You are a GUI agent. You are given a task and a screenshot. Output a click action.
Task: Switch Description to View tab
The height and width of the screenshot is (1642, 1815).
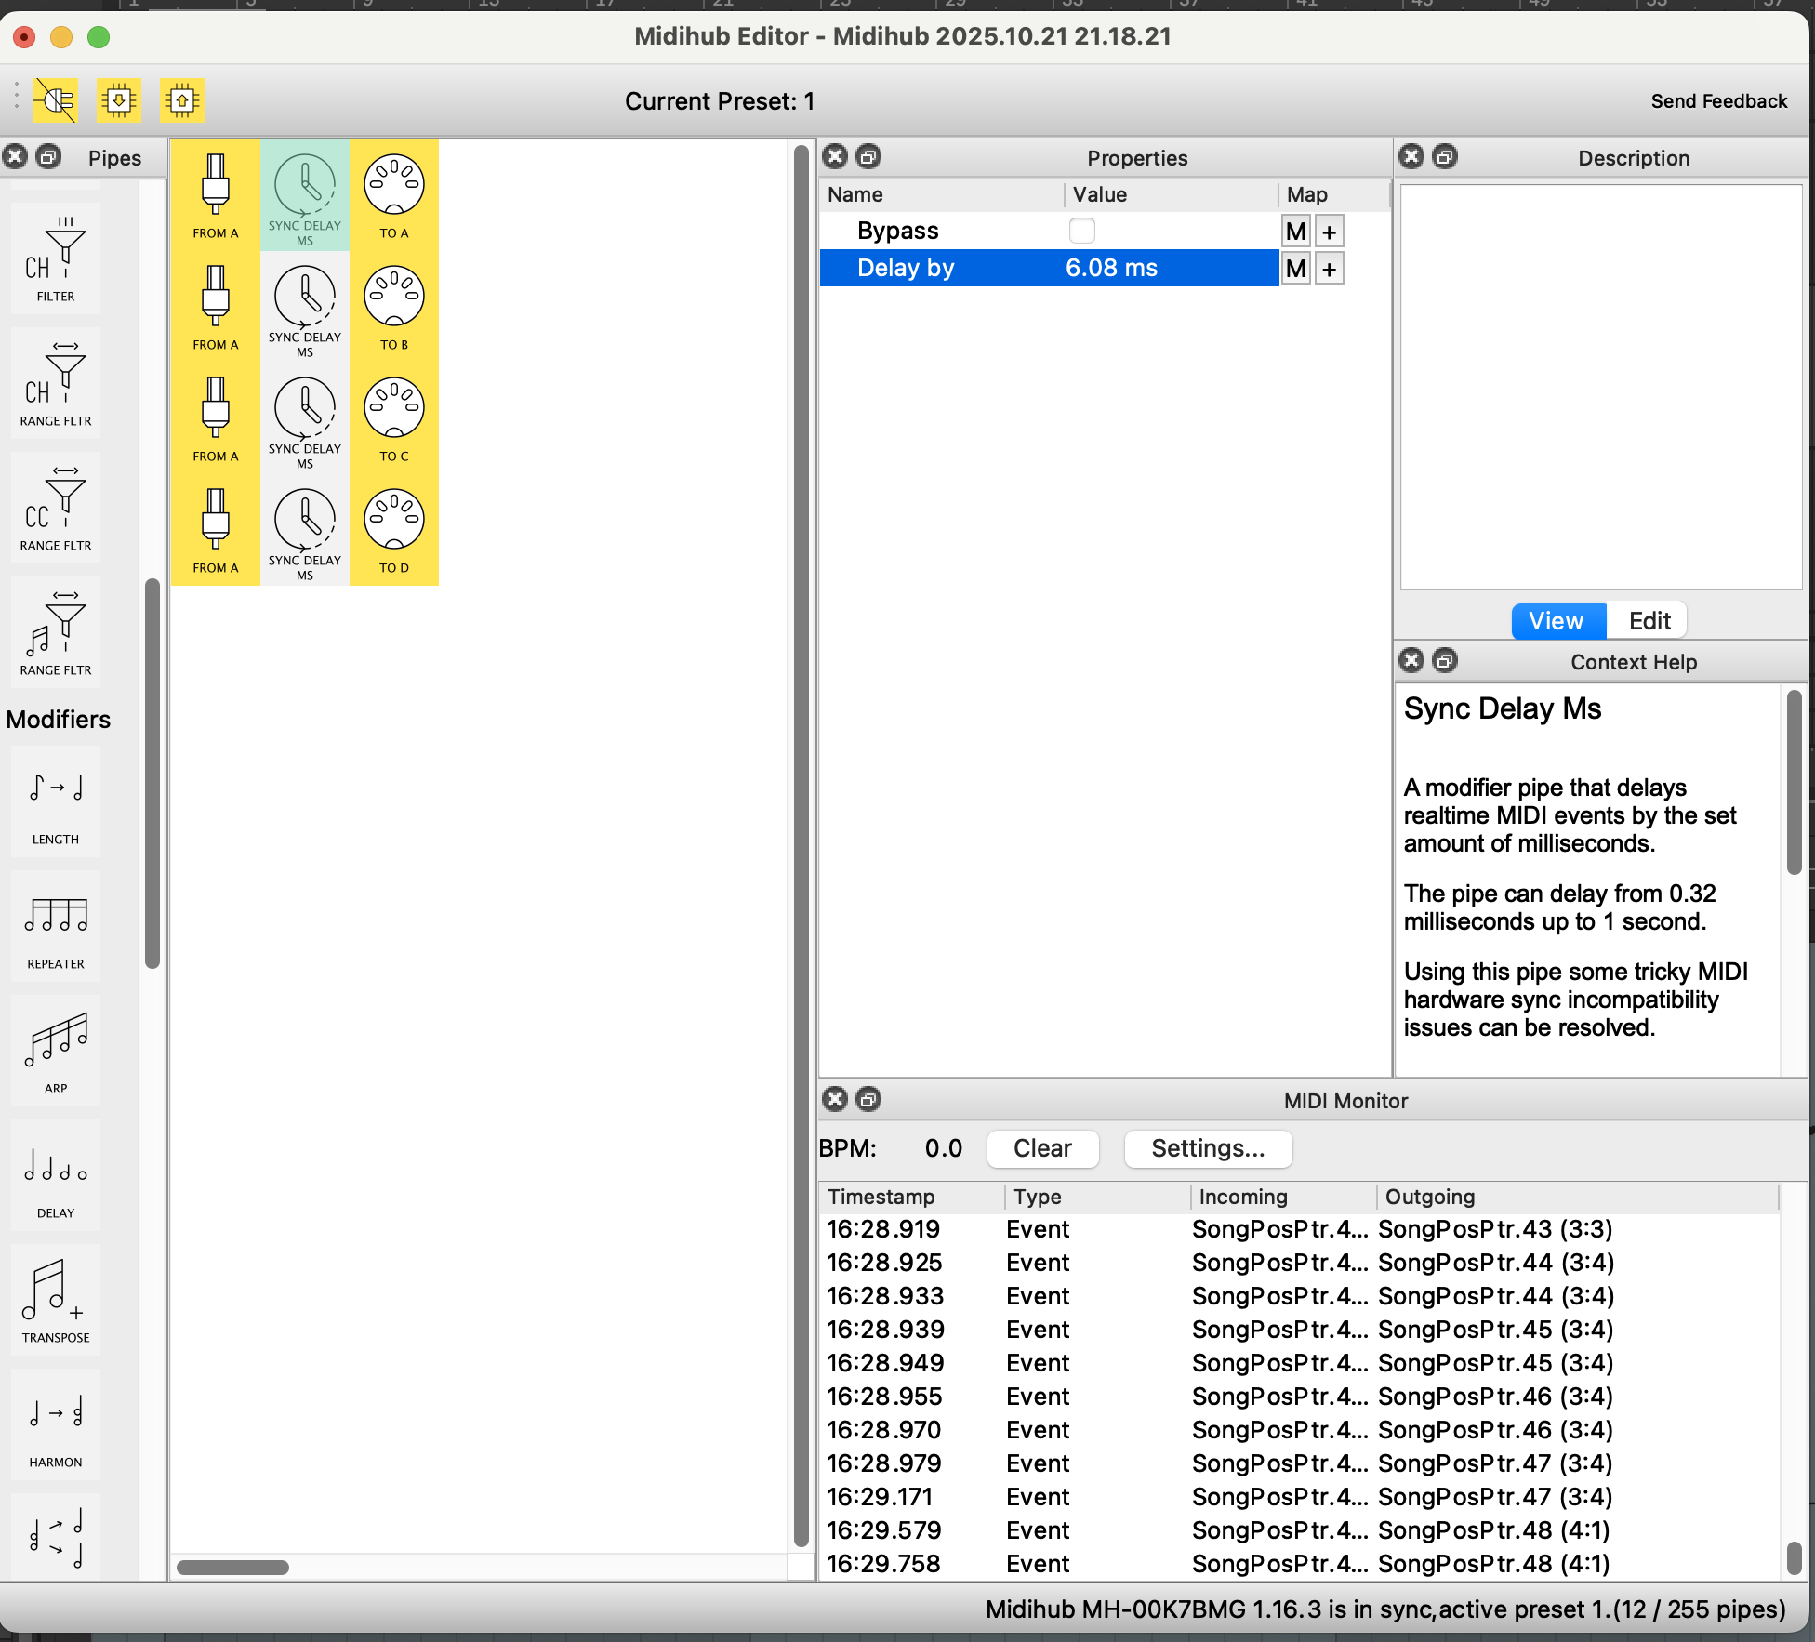[x=1557, y=621]
